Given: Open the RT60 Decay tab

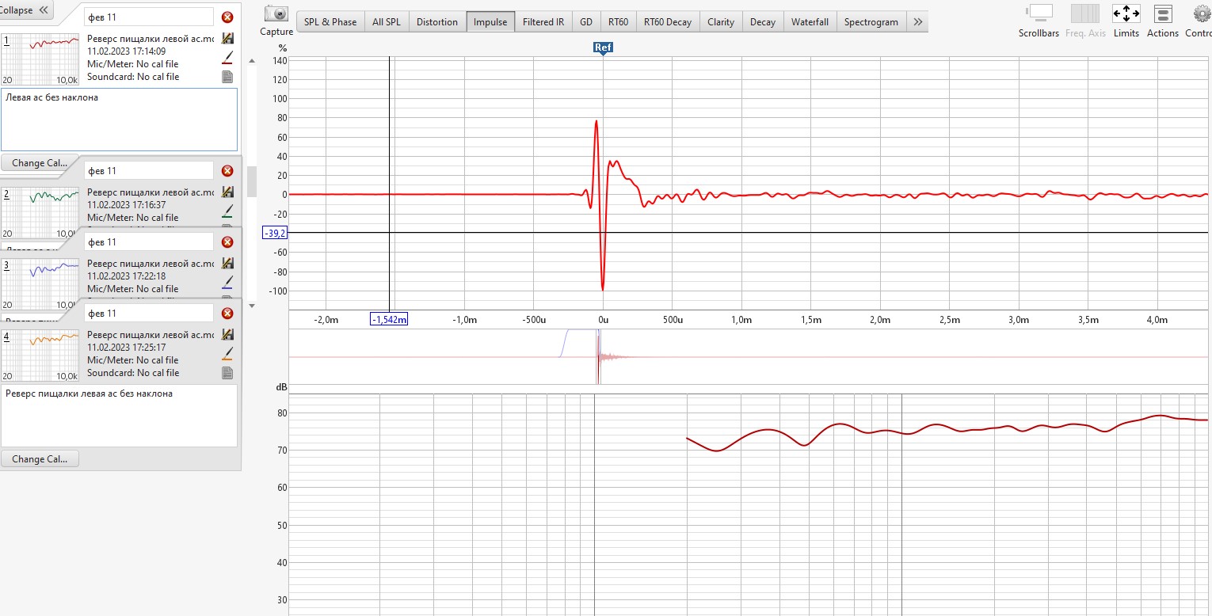Looking at the screenshot, I should [668, 22].
